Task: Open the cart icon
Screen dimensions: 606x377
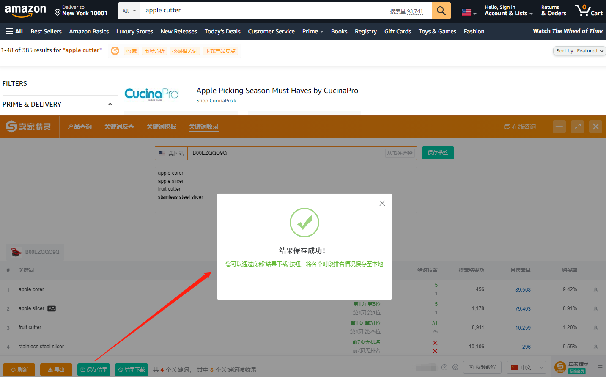Action: (x=588, y=11)
